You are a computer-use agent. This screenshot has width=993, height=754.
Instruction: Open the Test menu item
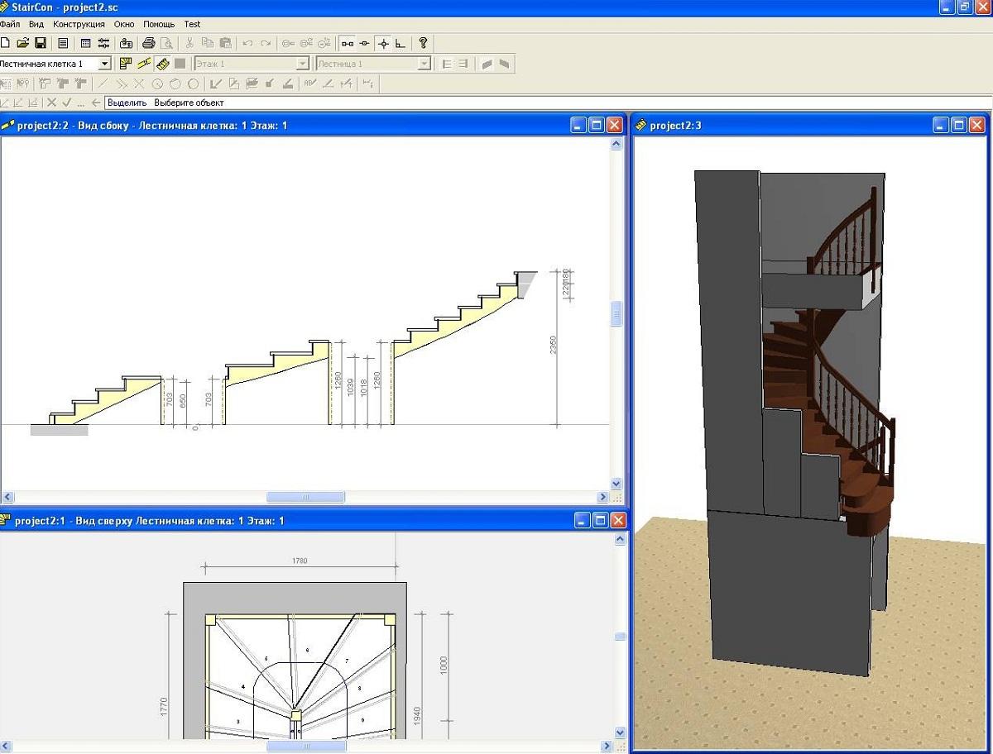[x=192, y=24]
